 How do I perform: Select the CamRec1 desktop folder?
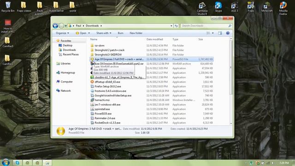pos(8,60)
